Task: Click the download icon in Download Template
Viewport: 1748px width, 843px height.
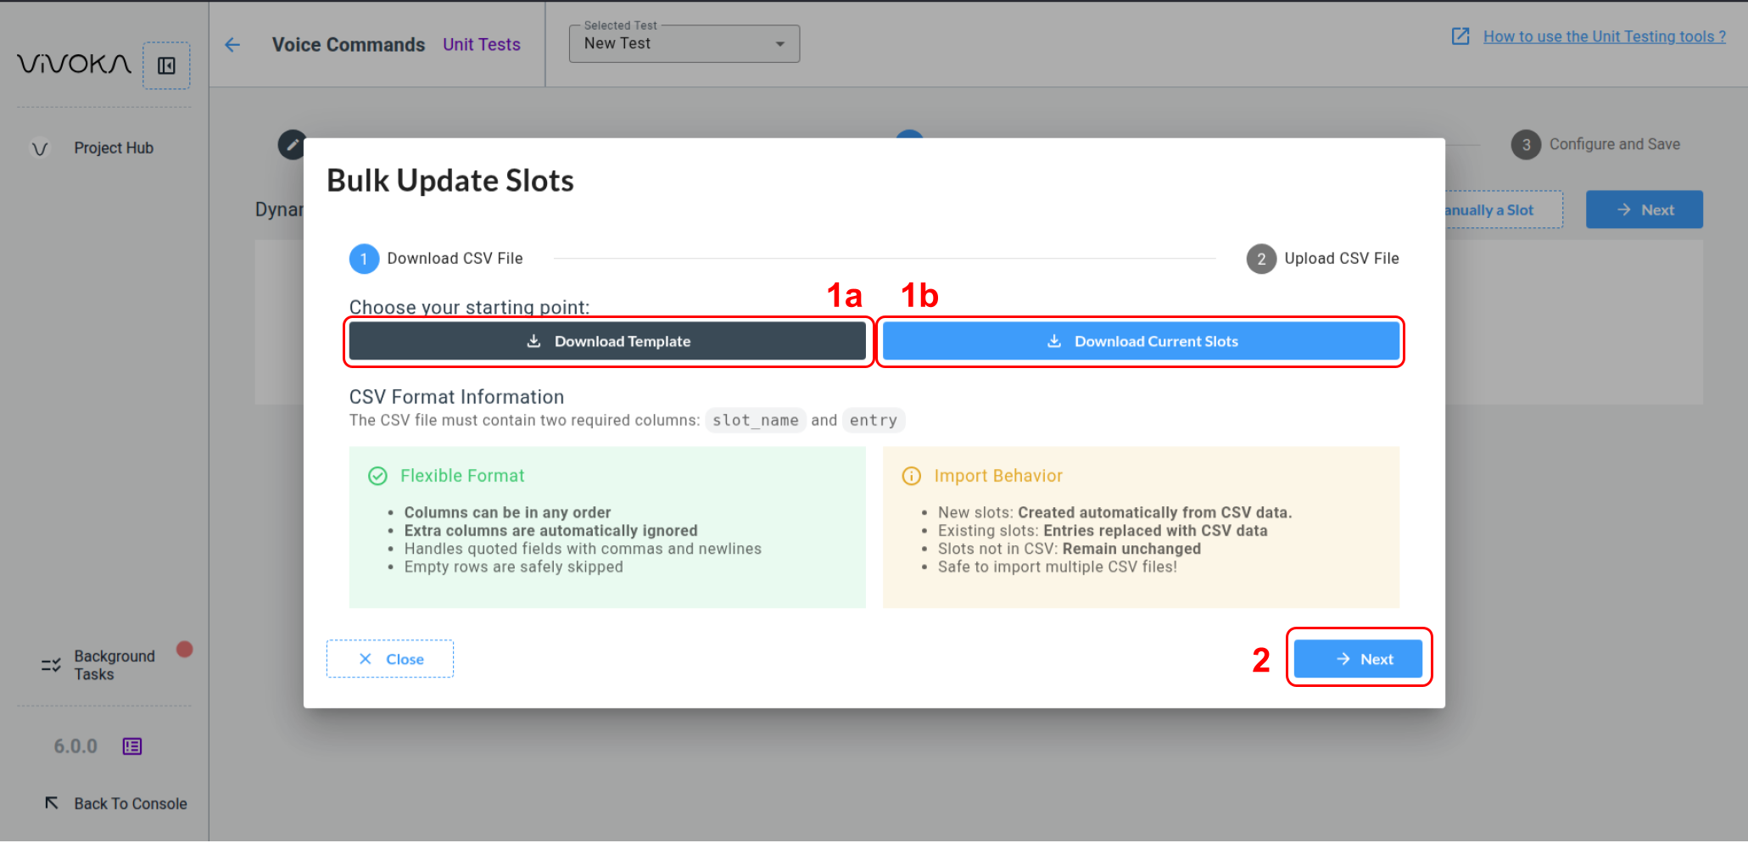Action: [x=534, y=341]
